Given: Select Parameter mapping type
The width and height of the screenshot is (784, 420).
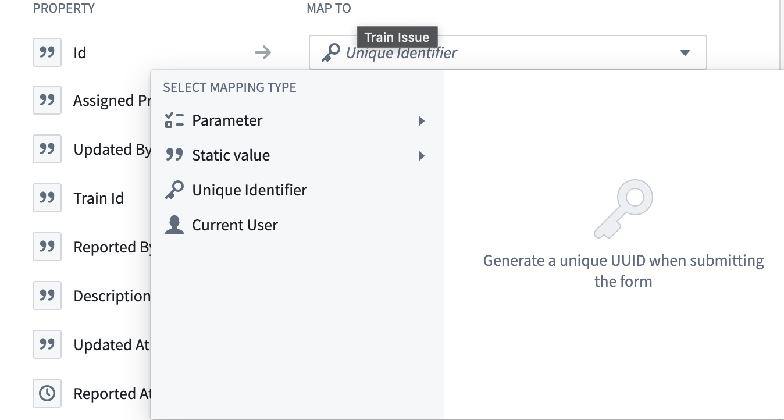Looking at the screenshot, I should pos(297,120).
